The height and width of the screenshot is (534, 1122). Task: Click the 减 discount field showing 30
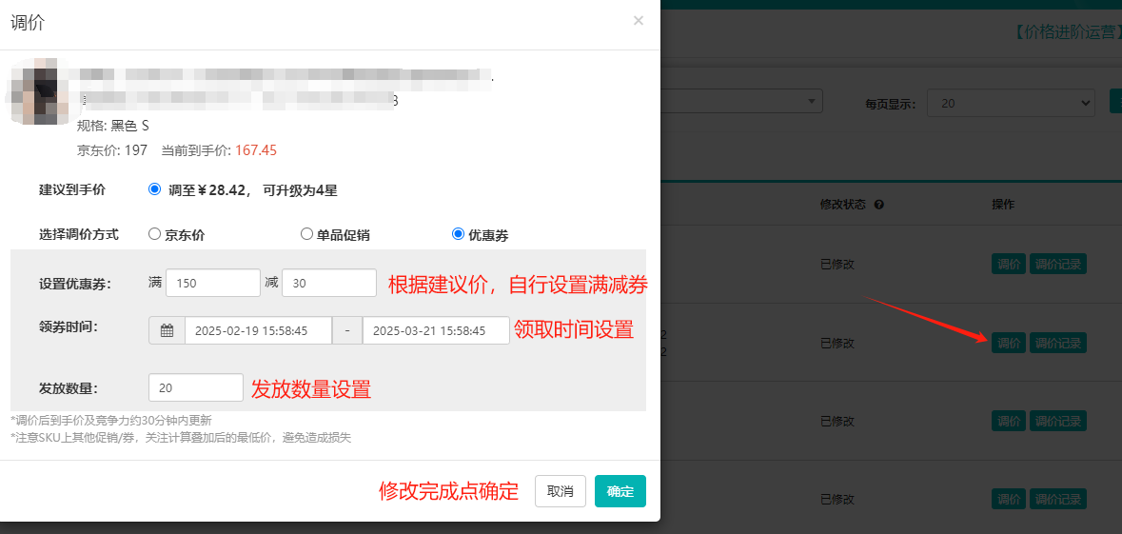(328, 283)
